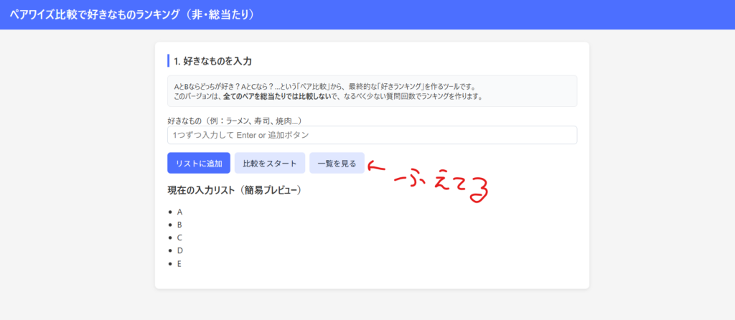Select item B in the preview list

(179, 225)
